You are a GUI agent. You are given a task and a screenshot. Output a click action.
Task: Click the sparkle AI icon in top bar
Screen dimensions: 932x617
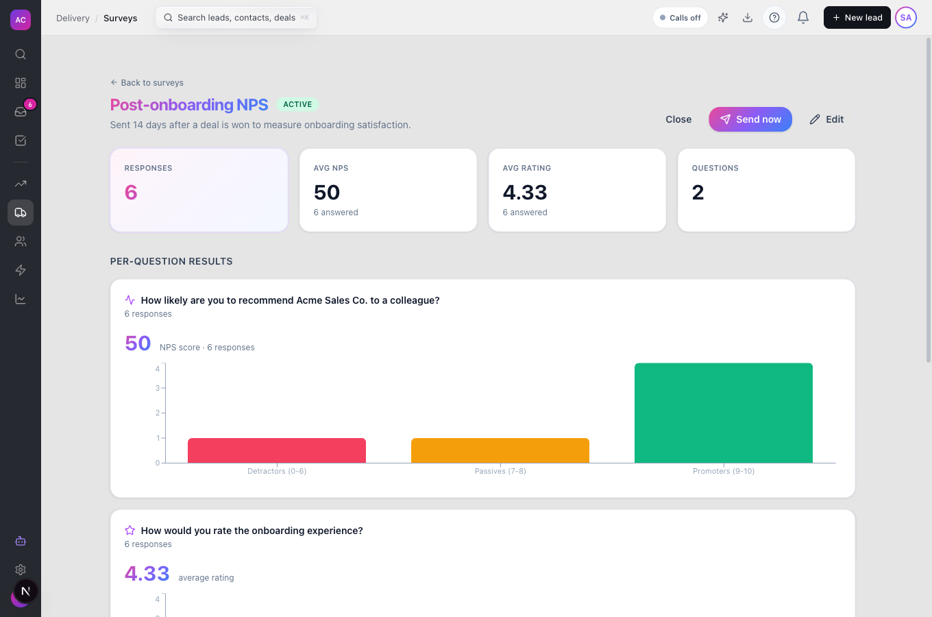723,18
